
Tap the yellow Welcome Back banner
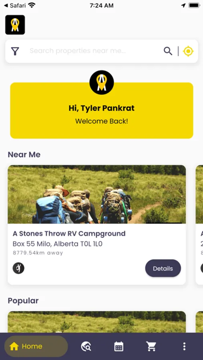[102, 110]
